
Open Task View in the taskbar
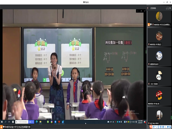point(9,122)
